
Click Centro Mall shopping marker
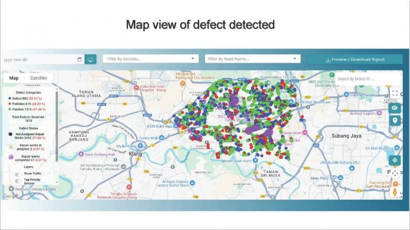pos(161,137)
